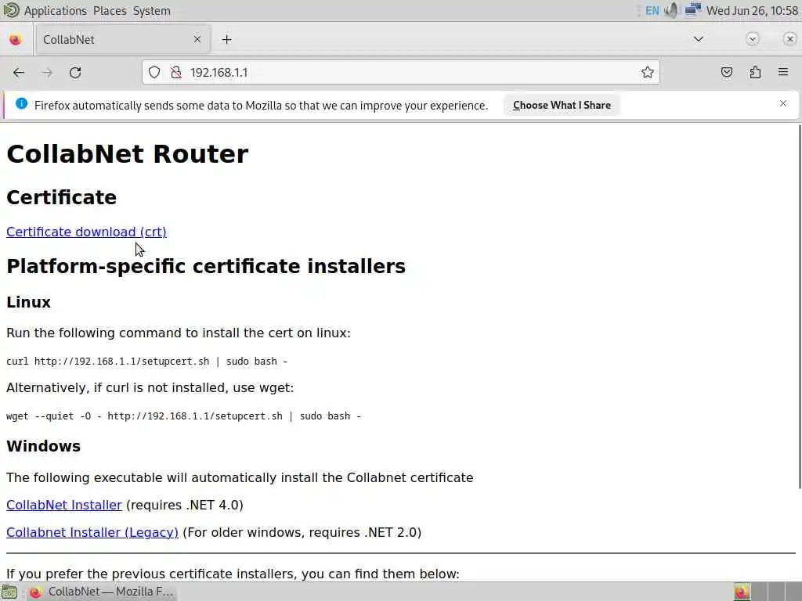802x601 pixels.
Task: Click the wget --quiet setupcert.sh command text
Action: coord(183,416)
